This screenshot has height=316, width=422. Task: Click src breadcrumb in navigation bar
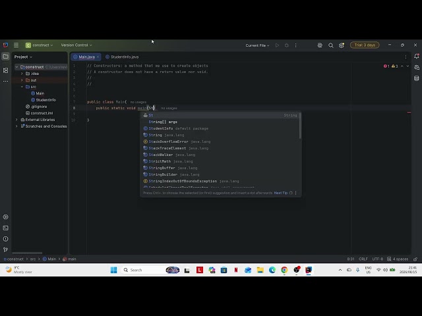tap(33, 259)
